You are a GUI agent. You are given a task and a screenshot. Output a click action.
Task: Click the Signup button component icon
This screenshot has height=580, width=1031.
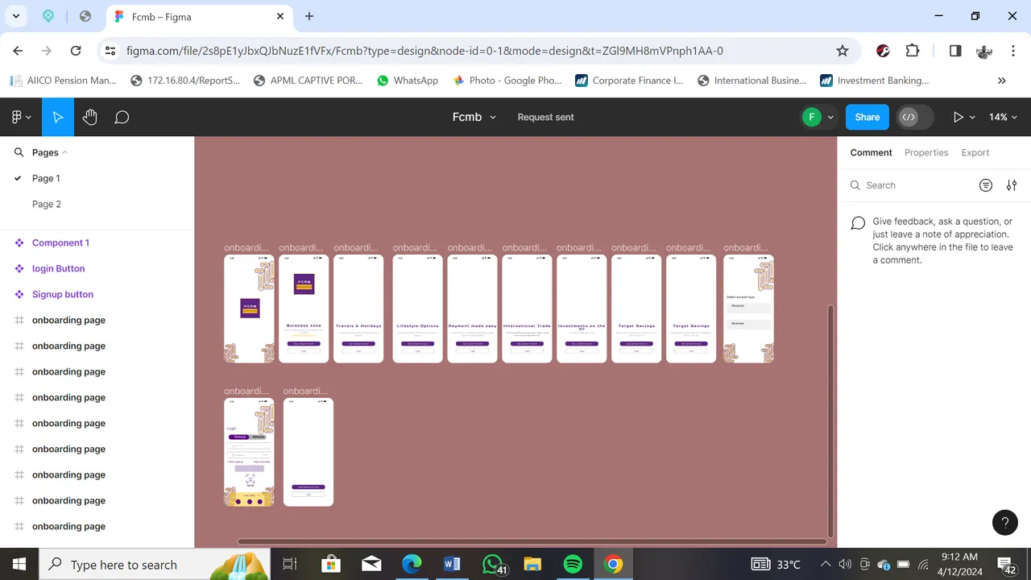(x=19, y=294)
